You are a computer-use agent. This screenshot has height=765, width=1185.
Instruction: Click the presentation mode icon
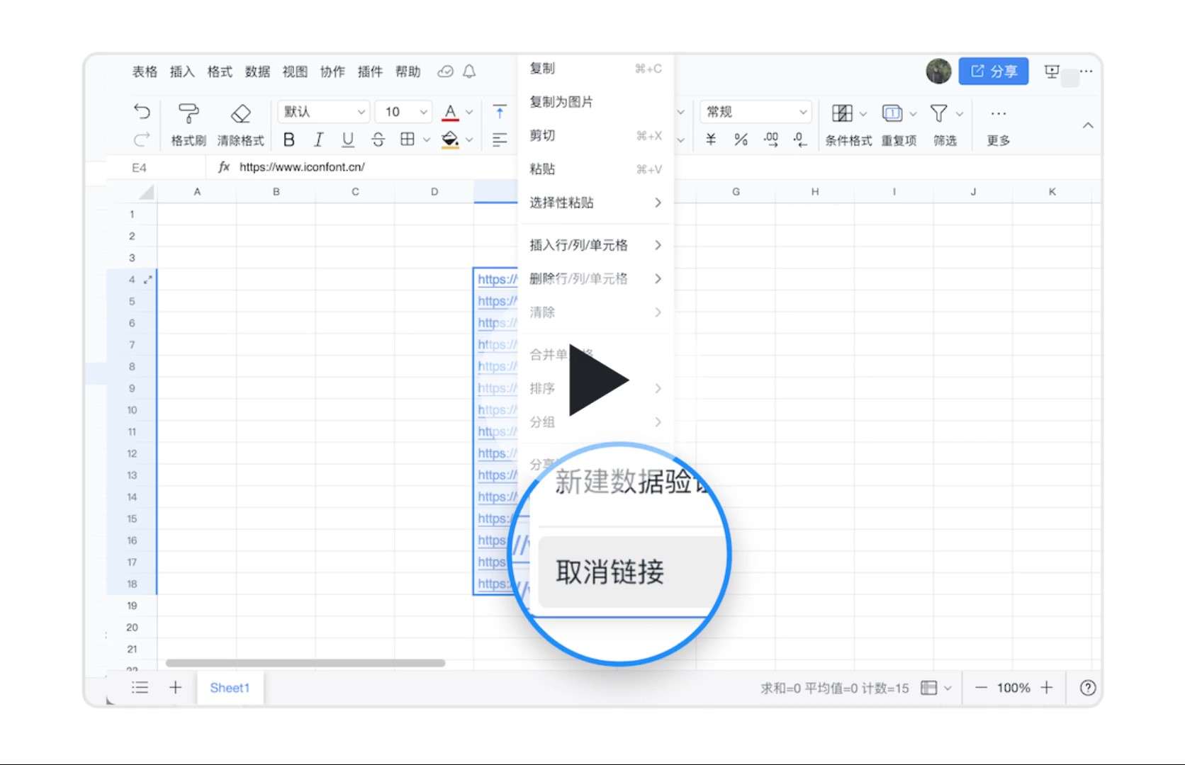[x=1052, y=71]
